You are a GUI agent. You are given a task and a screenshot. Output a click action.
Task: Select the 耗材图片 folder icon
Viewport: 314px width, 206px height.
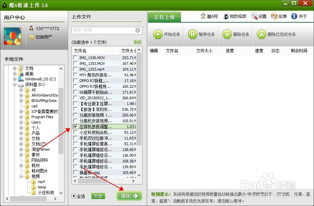[x=27, y=171]
